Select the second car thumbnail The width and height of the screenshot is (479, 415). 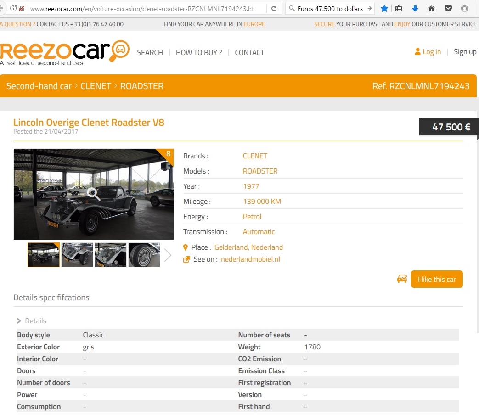77,255
